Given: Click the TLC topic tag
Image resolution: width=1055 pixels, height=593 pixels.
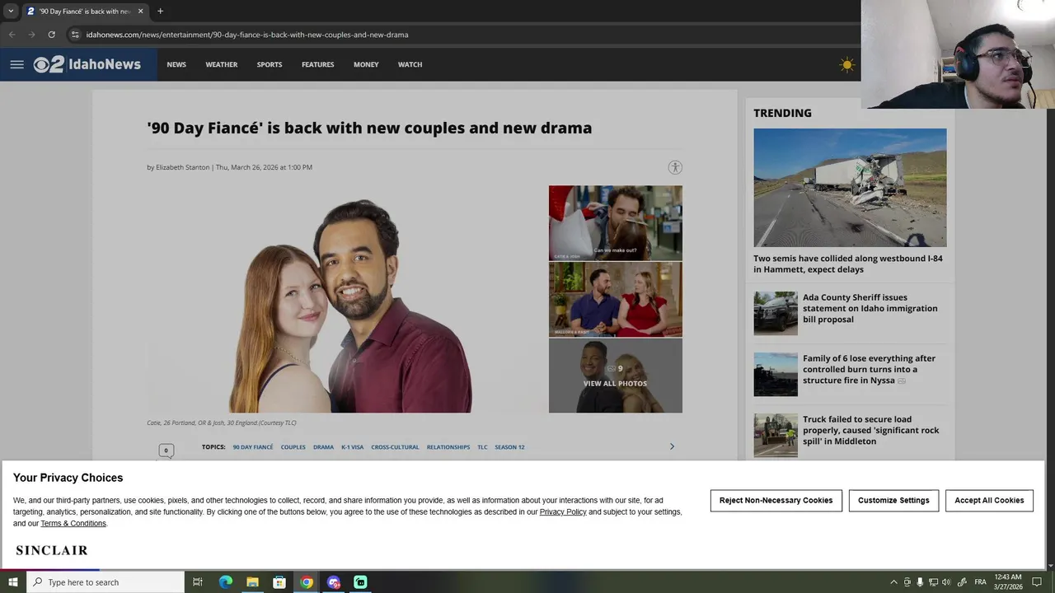Looking at the screenshot, I should tap(482, 447).
